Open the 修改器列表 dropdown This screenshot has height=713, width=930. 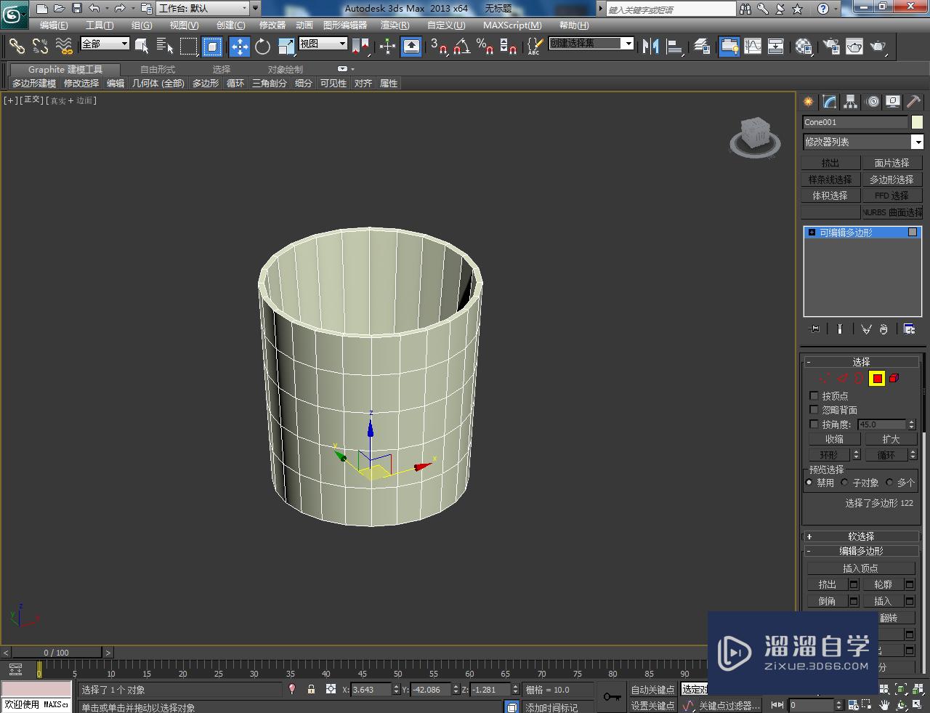pyautogui.click(x=862, y=142)
